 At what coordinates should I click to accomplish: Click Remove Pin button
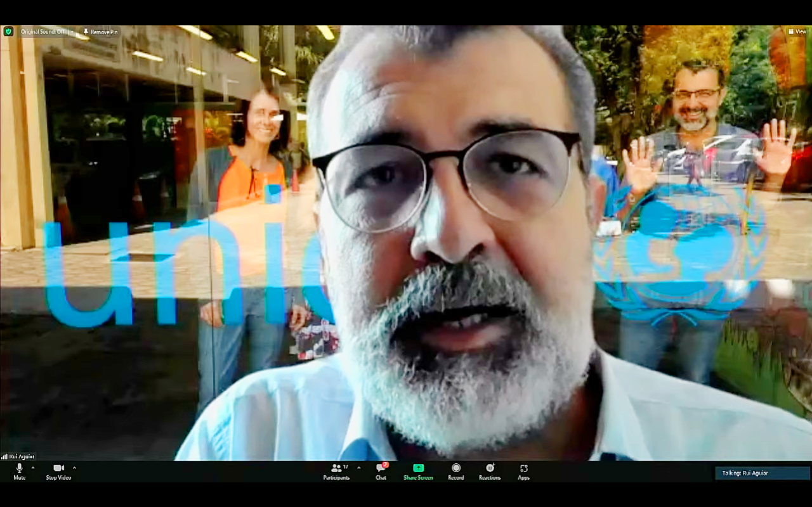(100, 31)
